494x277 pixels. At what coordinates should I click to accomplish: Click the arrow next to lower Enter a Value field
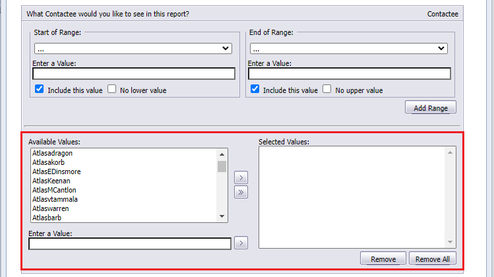pyautogui.click(x=241, y=243)
